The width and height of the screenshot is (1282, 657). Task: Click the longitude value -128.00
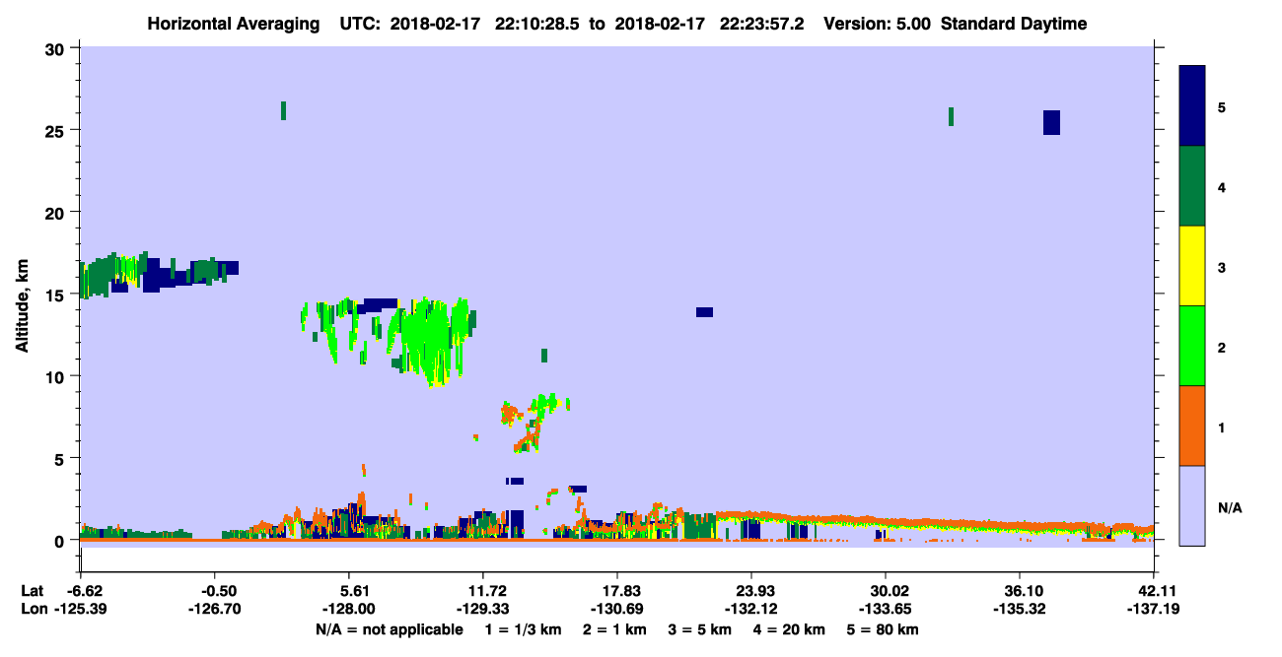349,609
